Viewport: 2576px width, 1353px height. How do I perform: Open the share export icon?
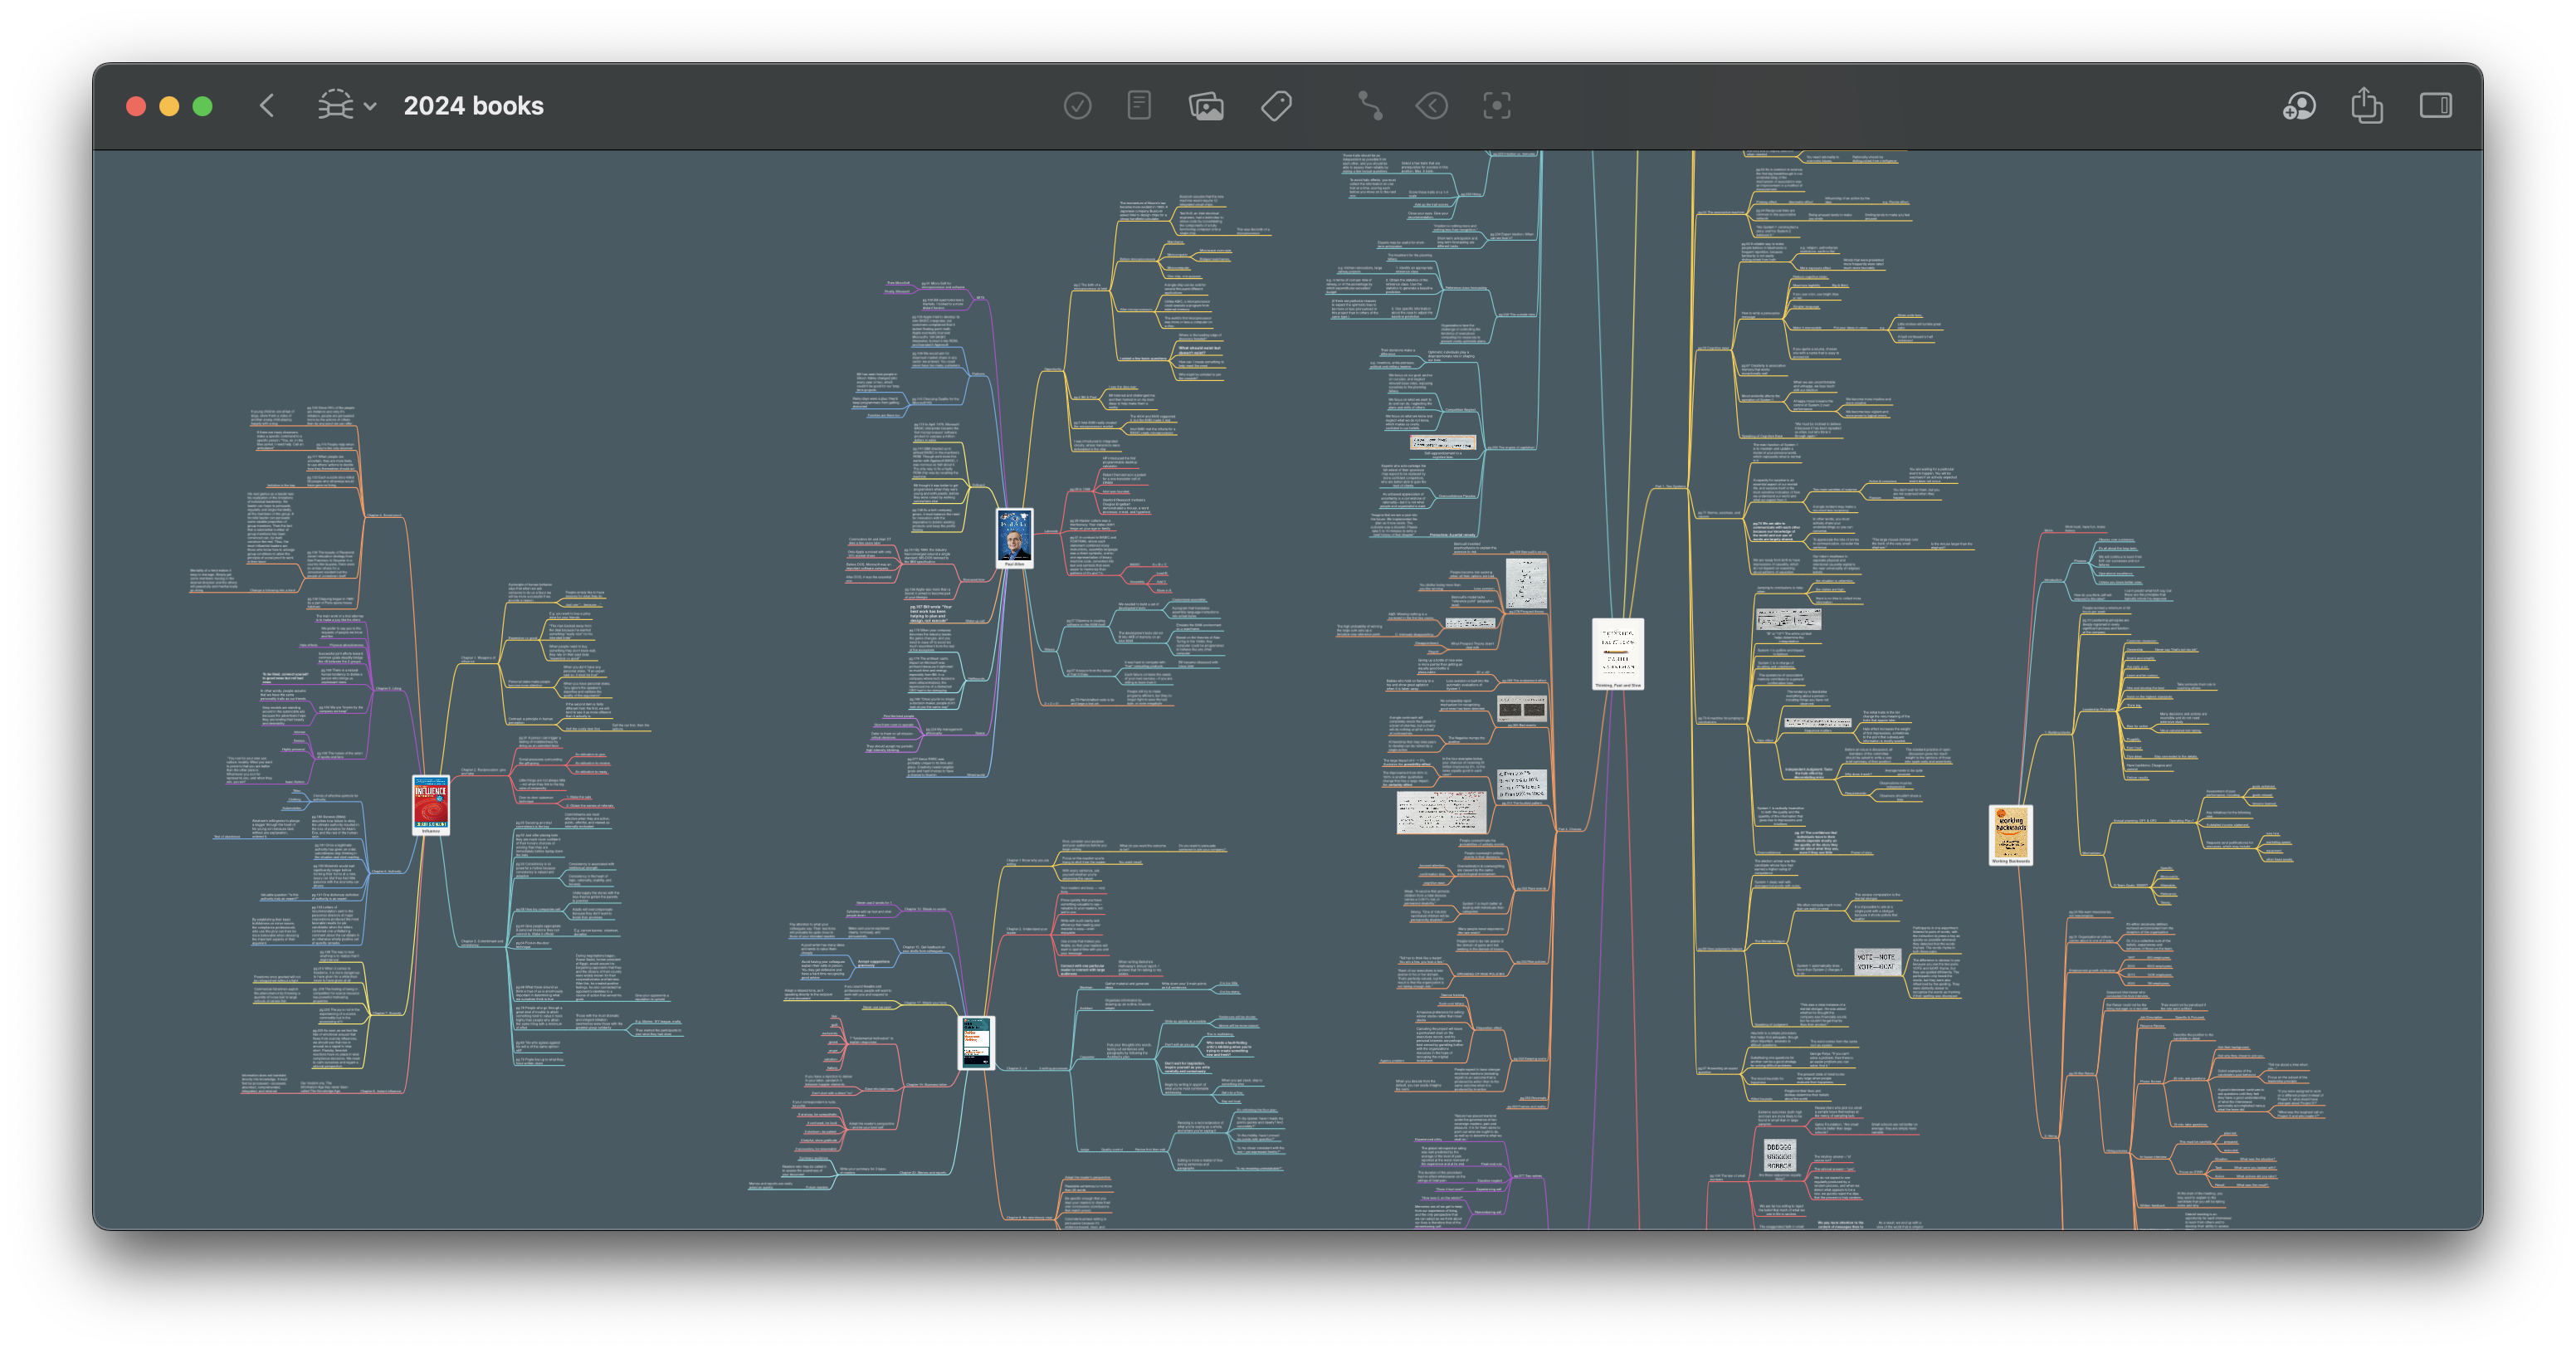click(x=2366, y=105)
